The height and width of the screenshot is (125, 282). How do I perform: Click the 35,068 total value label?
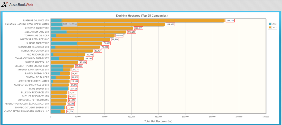click(x=79, y=66)
